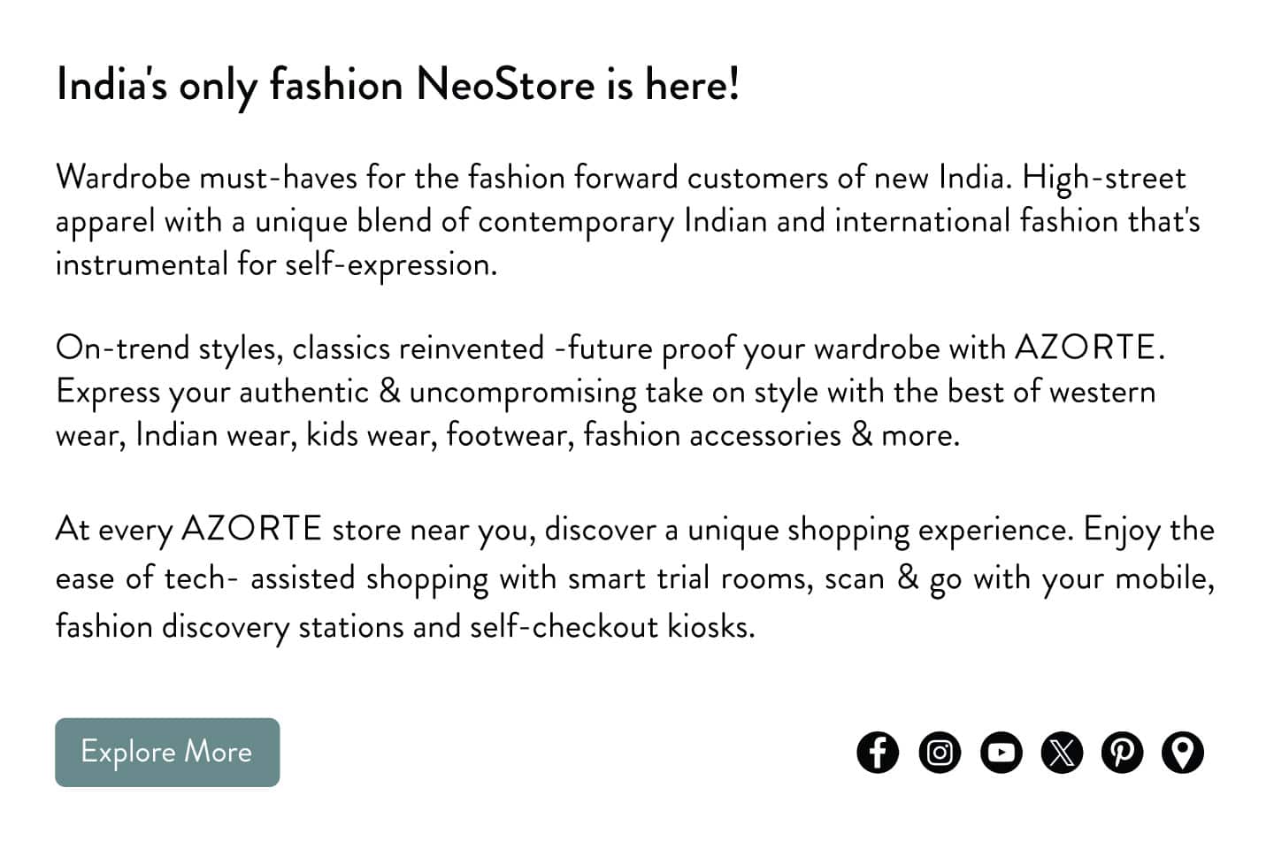Open the YouTube social icon
Image resolution: width=1274 pixels, height=849 pixels.
click(1001, 753)
